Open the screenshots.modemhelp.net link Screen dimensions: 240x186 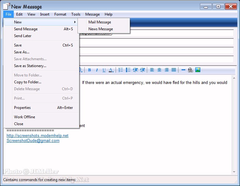click(37, 136)
